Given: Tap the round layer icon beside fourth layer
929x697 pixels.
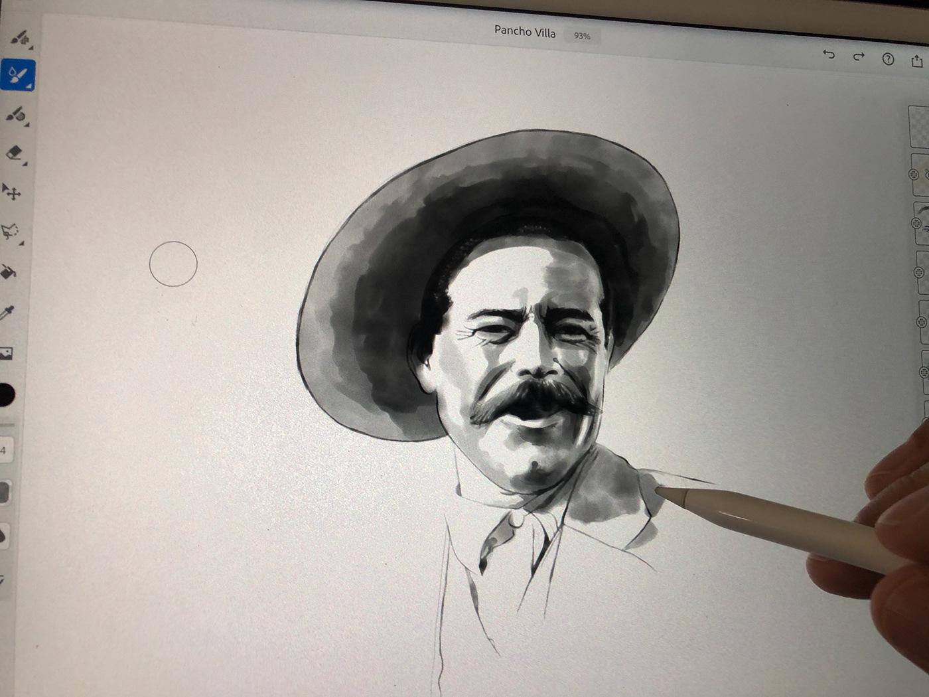Looking at the screenshot, I should point(919,272).
